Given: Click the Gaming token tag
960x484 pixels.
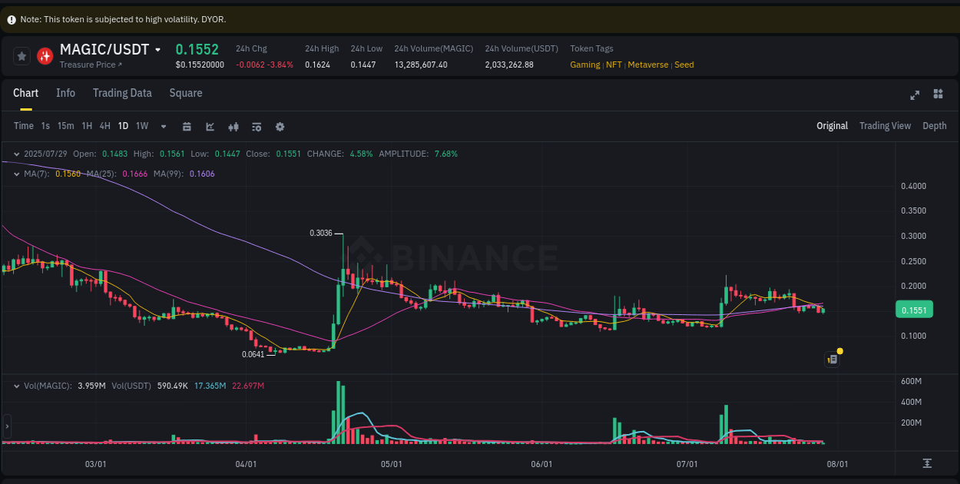Looking at the screenshot, I should 584,65.
